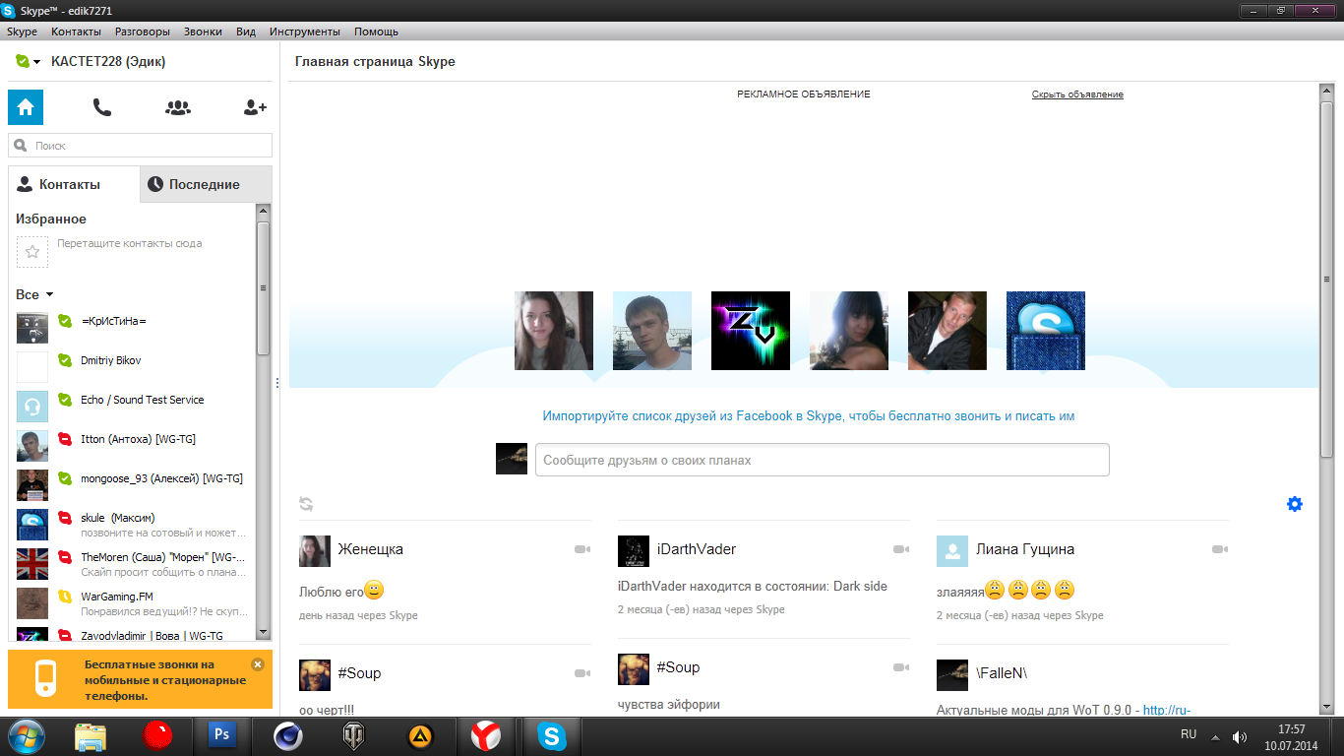Open Windows Explorer from taskbar
The width and height of the screenshot is (1344, 756).
tap(91, 735)
